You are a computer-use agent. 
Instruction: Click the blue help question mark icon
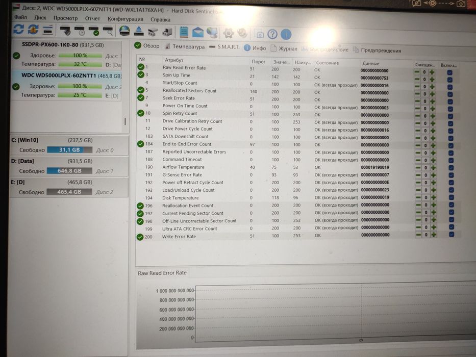pos(272,34)
